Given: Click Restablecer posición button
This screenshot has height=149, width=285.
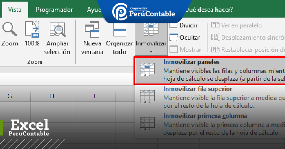Looking at the screenshot, I should coord(248,50).
